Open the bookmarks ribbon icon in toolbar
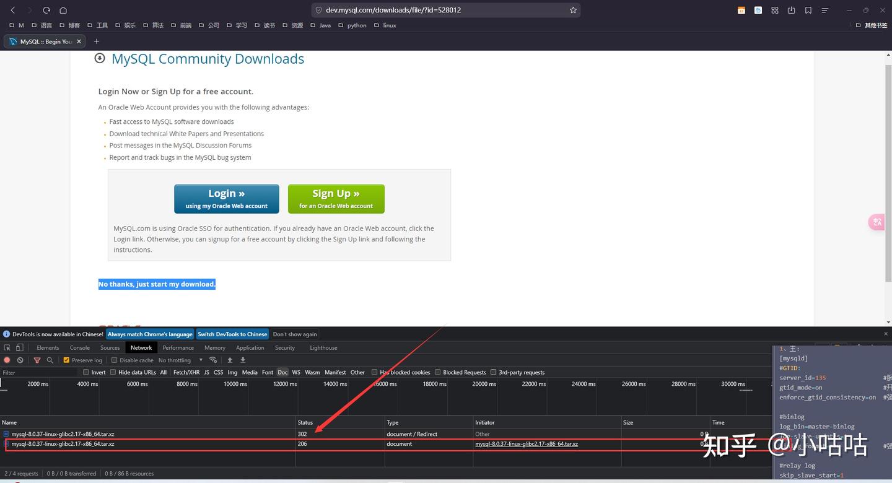The image size is (892, 483). pyautogui.click(x=808, y=10)
